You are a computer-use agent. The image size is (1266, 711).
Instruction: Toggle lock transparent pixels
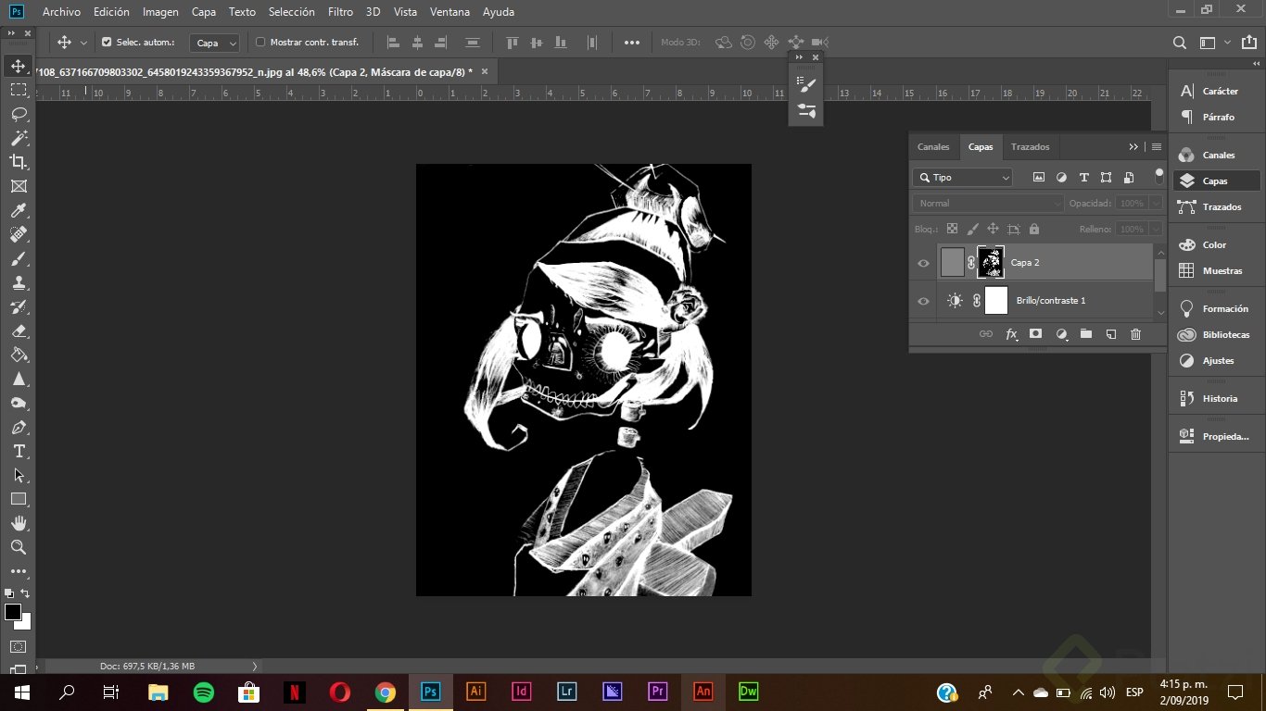pyautogui.click(x=952, y=229)
